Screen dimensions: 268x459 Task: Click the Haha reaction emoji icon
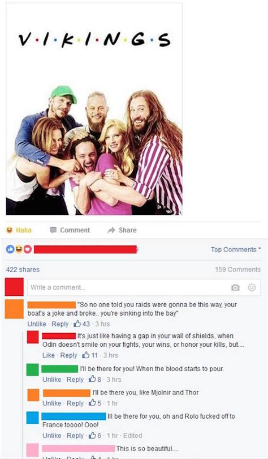click(x=10, y=230)
